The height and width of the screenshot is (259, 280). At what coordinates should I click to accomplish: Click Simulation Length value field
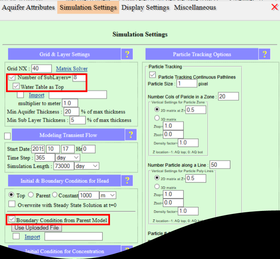tap(64, 166)
